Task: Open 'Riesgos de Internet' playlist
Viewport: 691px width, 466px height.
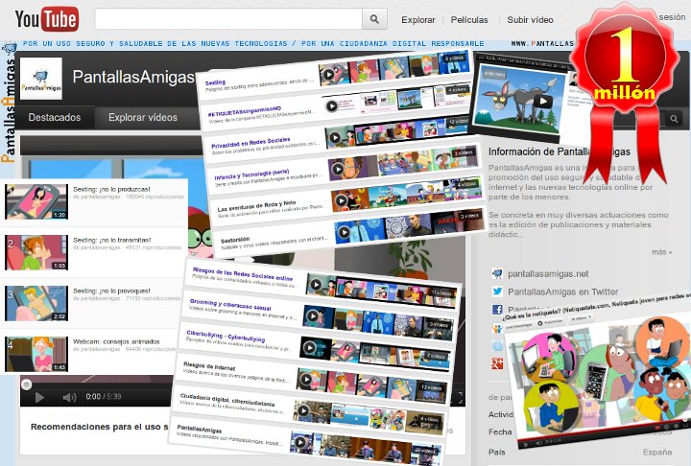Action: [209, 366]
